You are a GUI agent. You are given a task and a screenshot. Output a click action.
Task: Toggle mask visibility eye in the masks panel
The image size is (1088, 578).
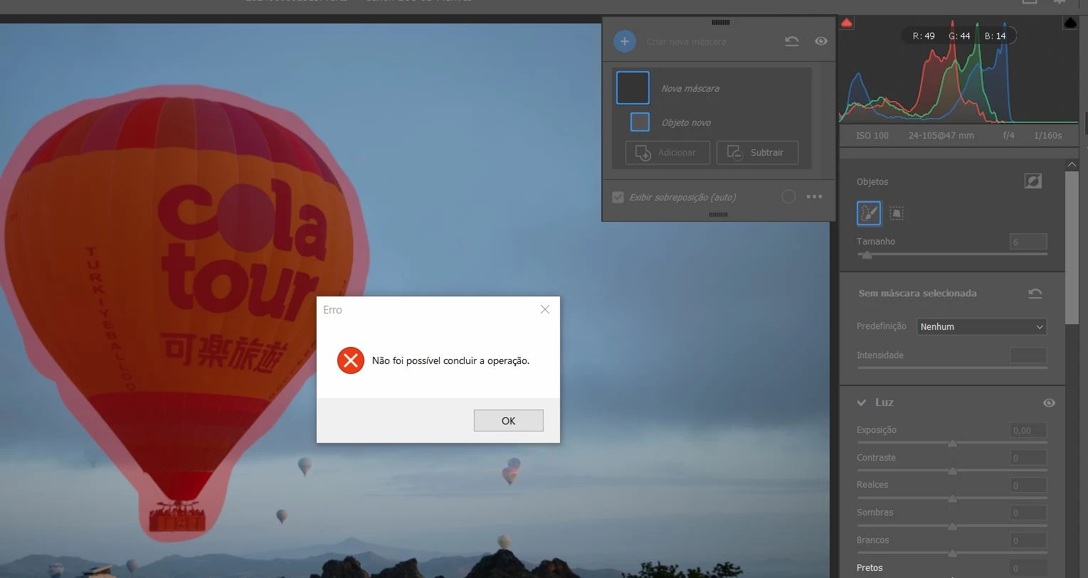click(821, 41)
